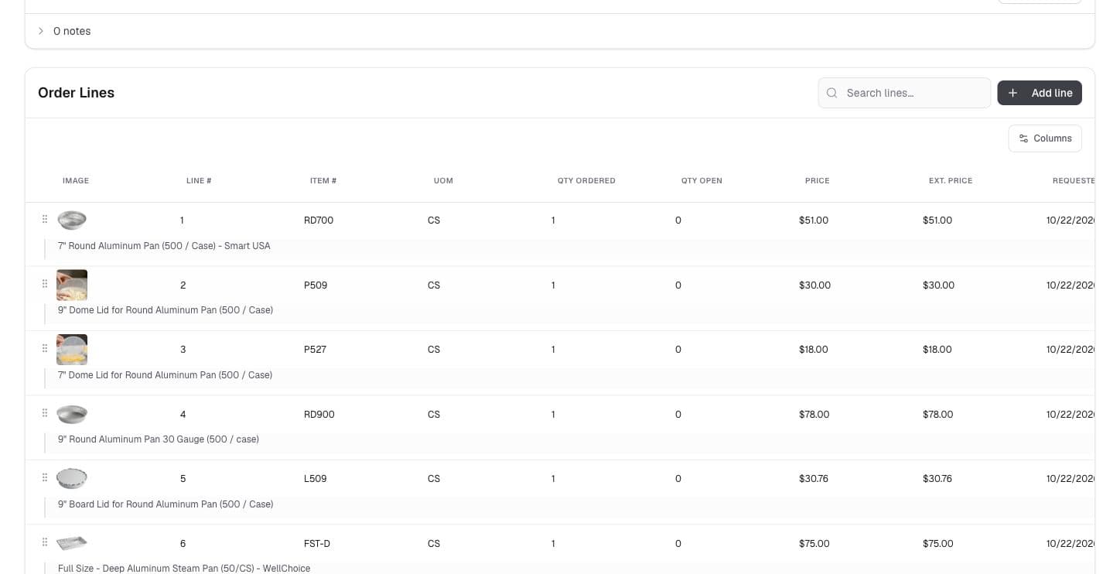This screenshot has height=574, width=1120.
Task: Expand the 0 notes section chevron
Action: click(x=41, y=31)
